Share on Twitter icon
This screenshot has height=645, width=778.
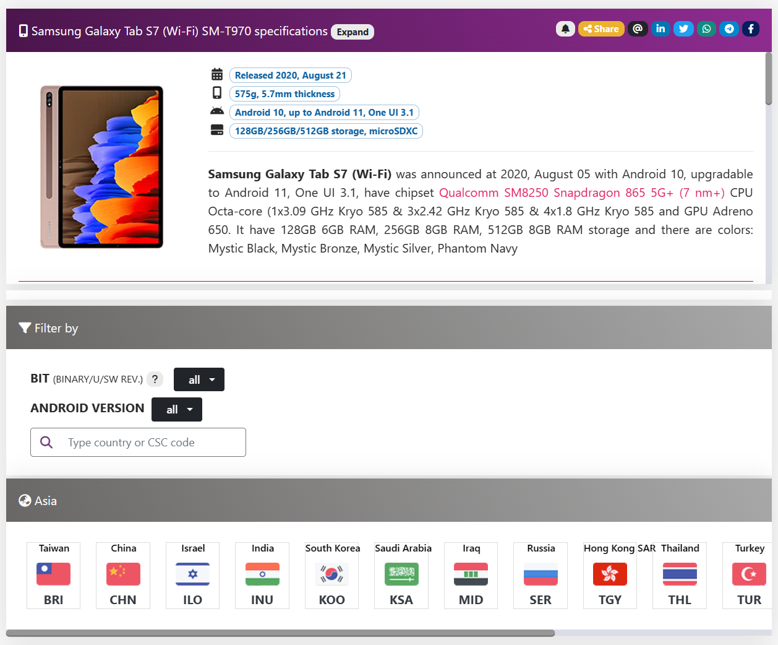pos(683,28)
